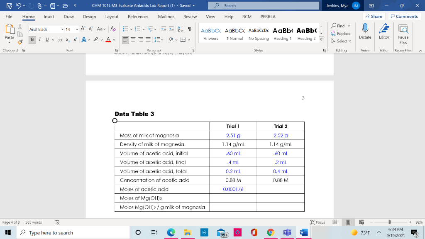Viewport: 425px width, 239px height.
Task: Open Reuse Files
Action: point(403,35)
